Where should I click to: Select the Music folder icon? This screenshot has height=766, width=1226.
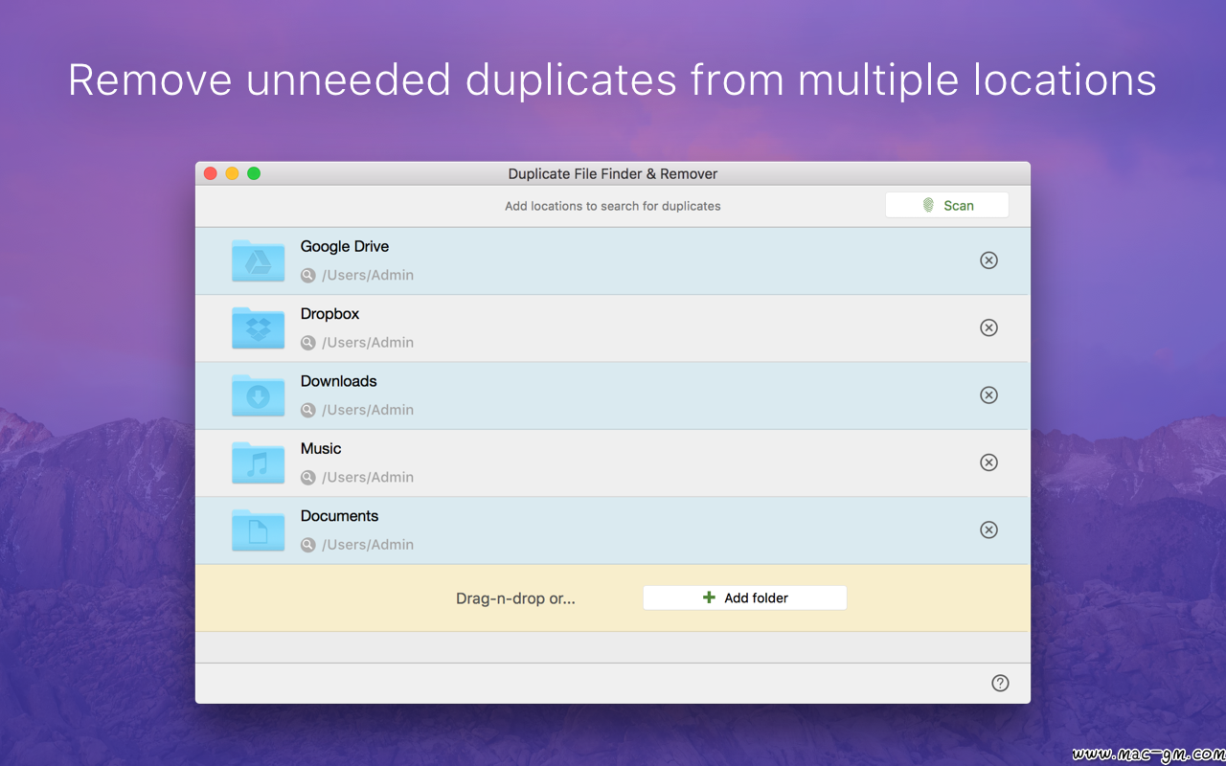click(258, 462)
